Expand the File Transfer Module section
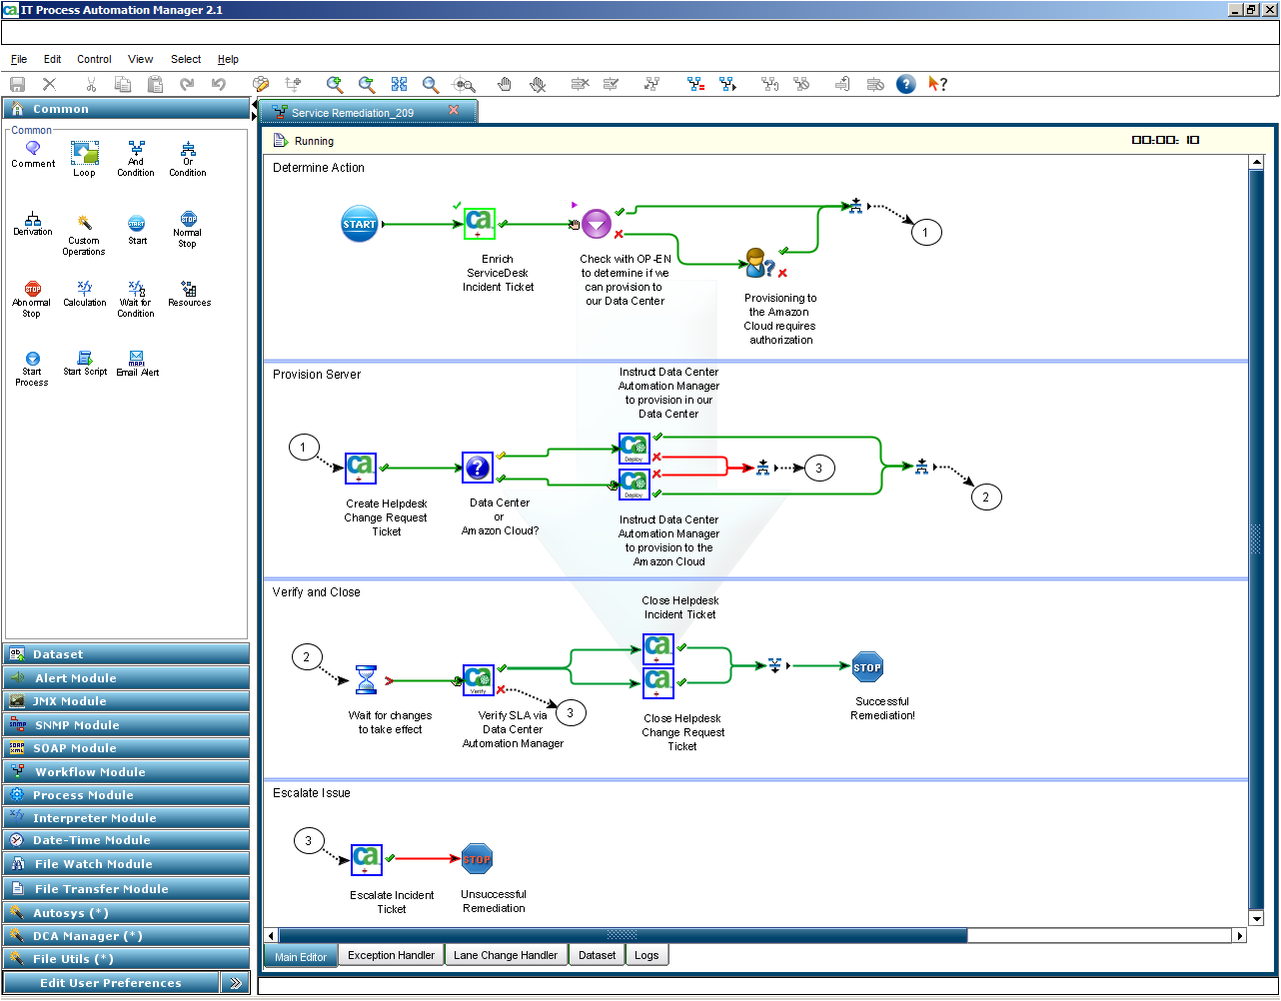The height and width of the screenshot is (1001, 1281). pyautogui.click(x=126, y=889)
